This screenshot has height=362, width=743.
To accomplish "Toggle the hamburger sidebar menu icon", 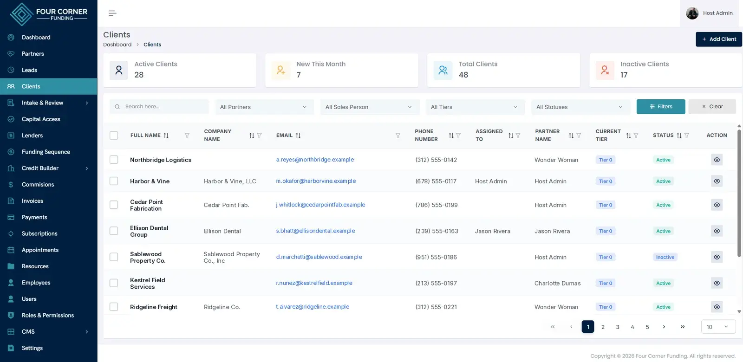I will (112, 13).
